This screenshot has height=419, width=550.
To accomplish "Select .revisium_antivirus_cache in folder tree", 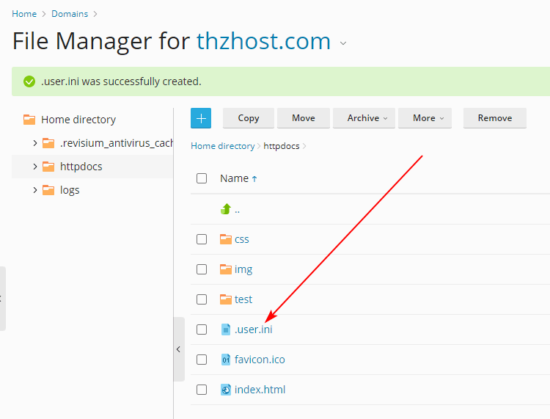I will point(117,143).
